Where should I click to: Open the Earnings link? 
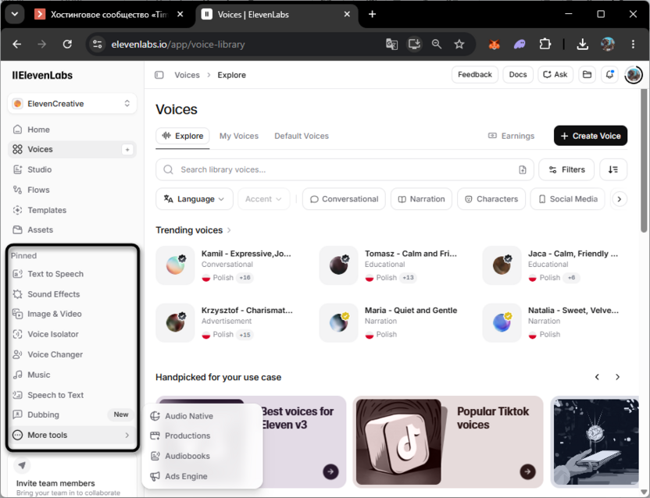tap(511, 136)
